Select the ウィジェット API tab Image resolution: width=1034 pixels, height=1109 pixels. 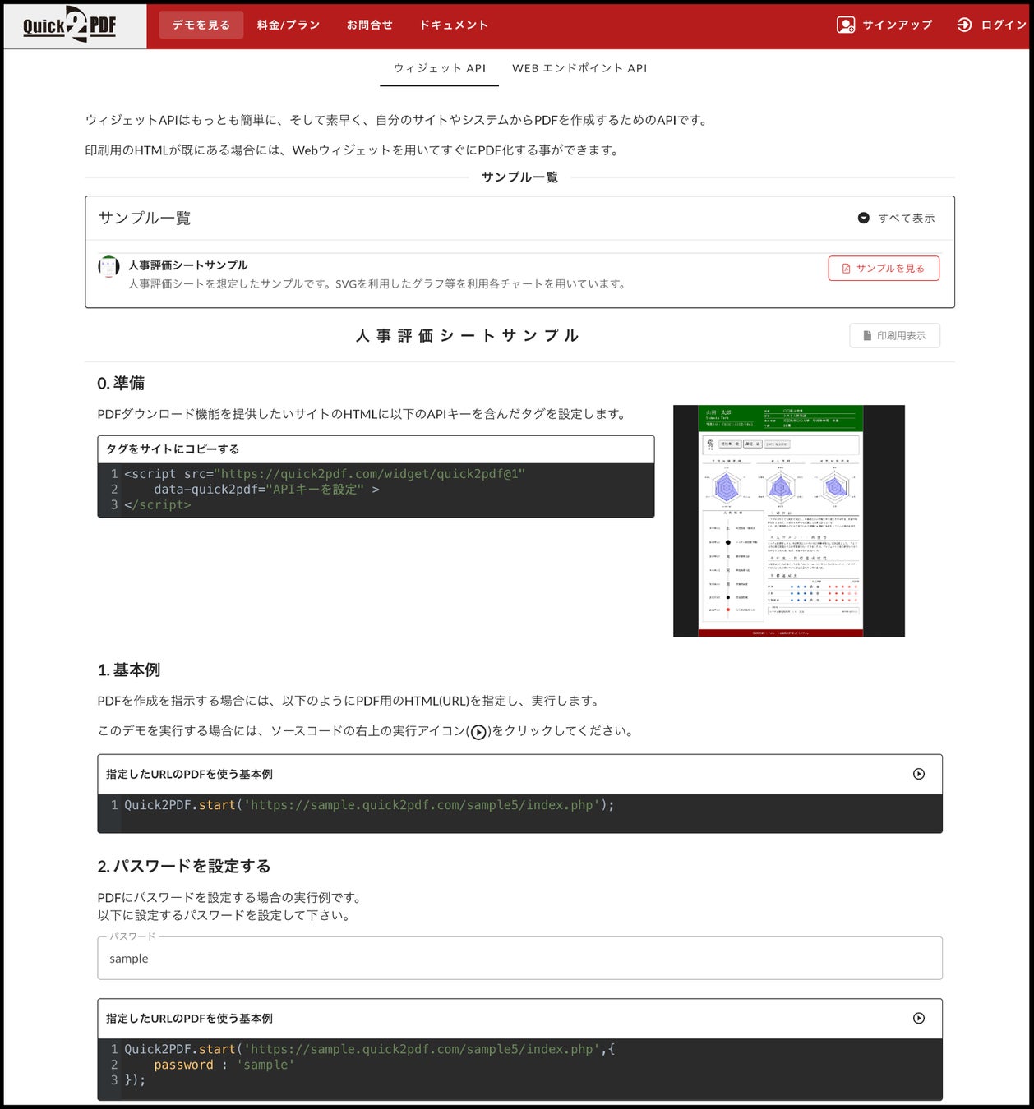tap(439, 68)
